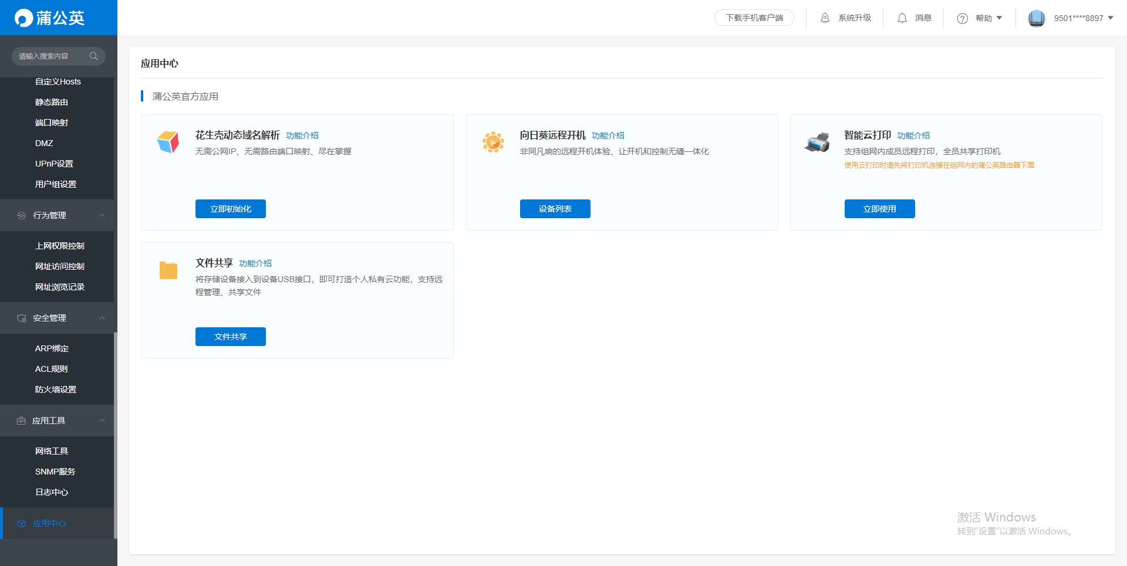This screenshot has height=566, width=1127.
Task: Click the 花生壳 colorful cube icon
Action: tap(168, 142)
